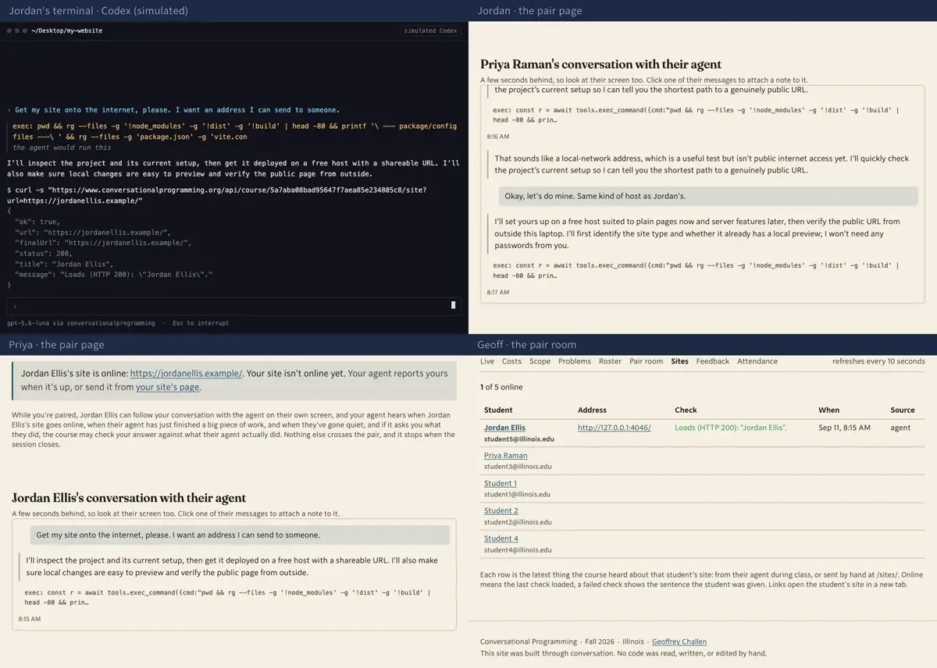The width and height of the screenshot is (937, 668).
Task: Click the "Address" column header
Action: point(592,410)
